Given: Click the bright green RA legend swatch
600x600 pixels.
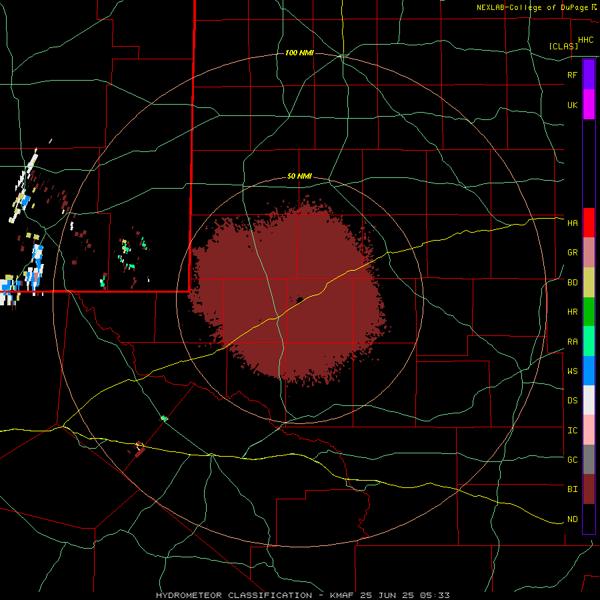Looking at the screenshot, I should (589, 341).
